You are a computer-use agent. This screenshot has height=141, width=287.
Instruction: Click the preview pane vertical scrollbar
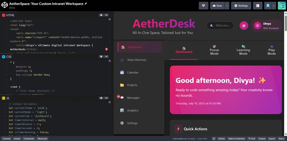click(x=286, y=23)
